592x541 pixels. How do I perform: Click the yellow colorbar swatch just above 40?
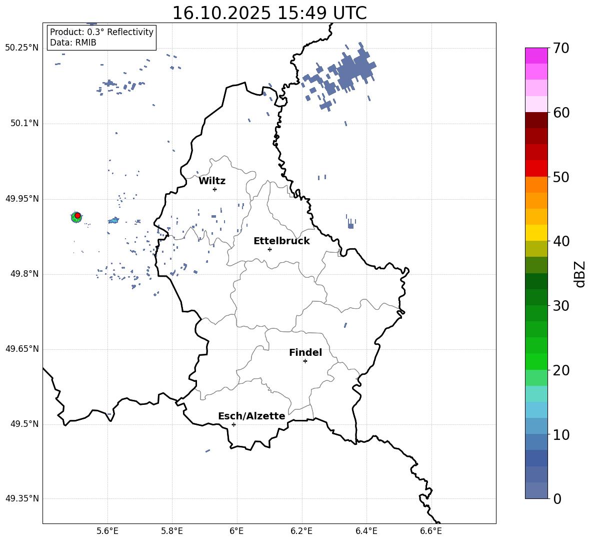(536, 233)
